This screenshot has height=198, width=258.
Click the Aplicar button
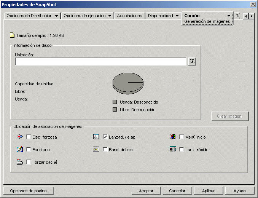pyautogui.click(x=209, y=191)
